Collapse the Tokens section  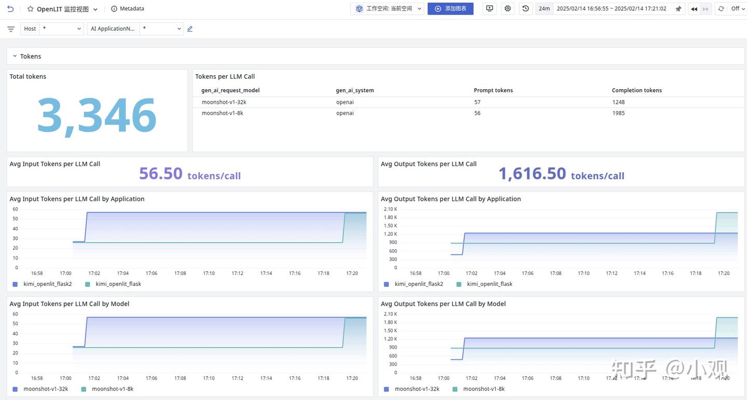[x=15, y=56]
